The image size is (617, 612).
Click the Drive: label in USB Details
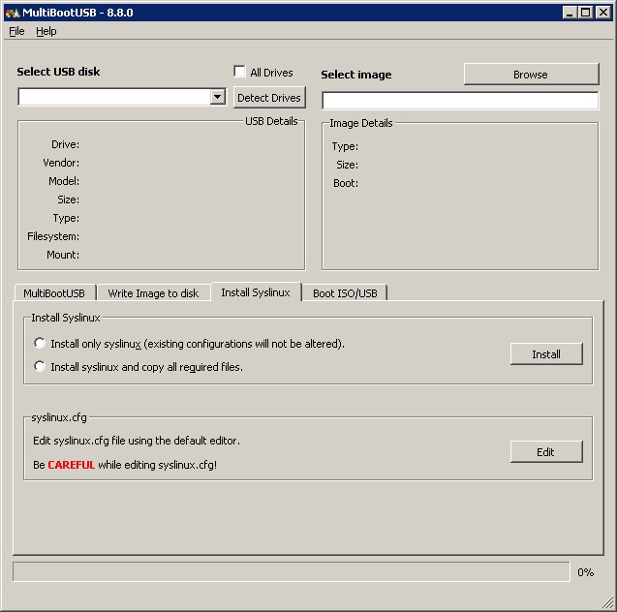pyautogui.click(x=65, y=144)
